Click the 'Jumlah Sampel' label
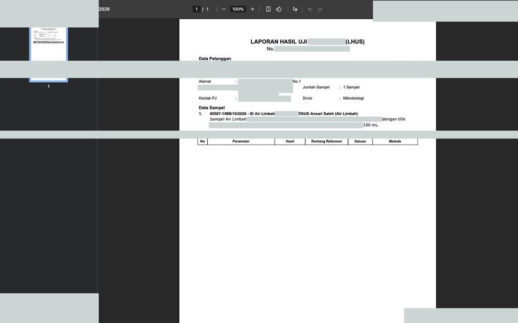 point(316,87)
